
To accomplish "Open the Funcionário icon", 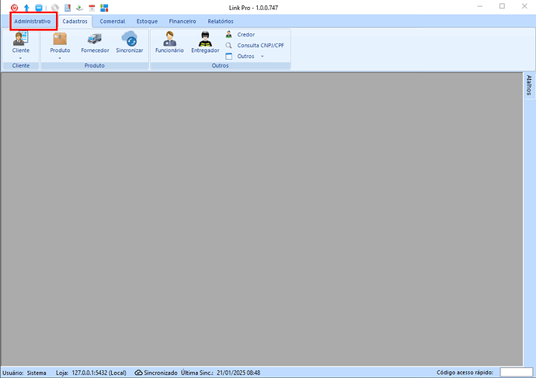I will tap(169, 39).
